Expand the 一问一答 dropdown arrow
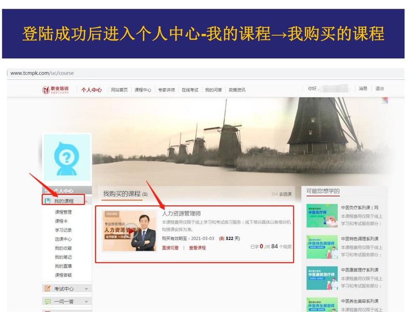This screenshot has width=416, height=312. [x=86, y=302]
